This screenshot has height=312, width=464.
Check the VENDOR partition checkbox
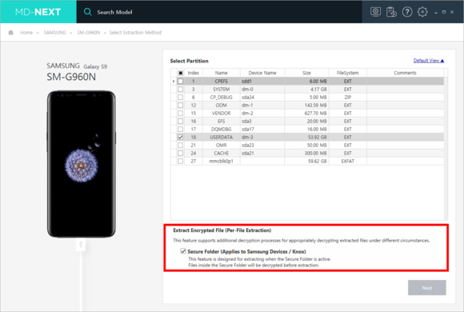181,113
